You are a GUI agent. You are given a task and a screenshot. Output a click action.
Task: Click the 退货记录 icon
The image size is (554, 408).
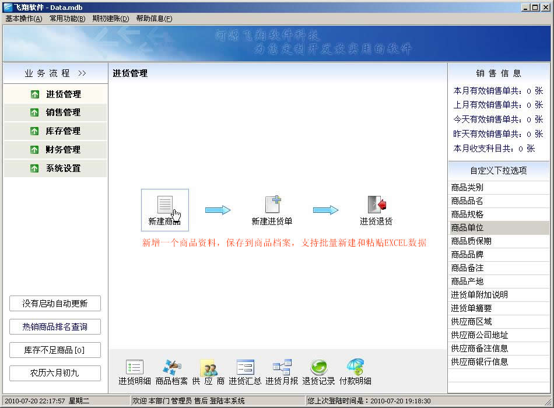[318, 367]
